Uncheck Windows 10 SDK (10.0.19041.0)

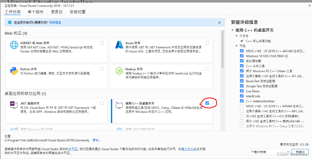point(242,56)
